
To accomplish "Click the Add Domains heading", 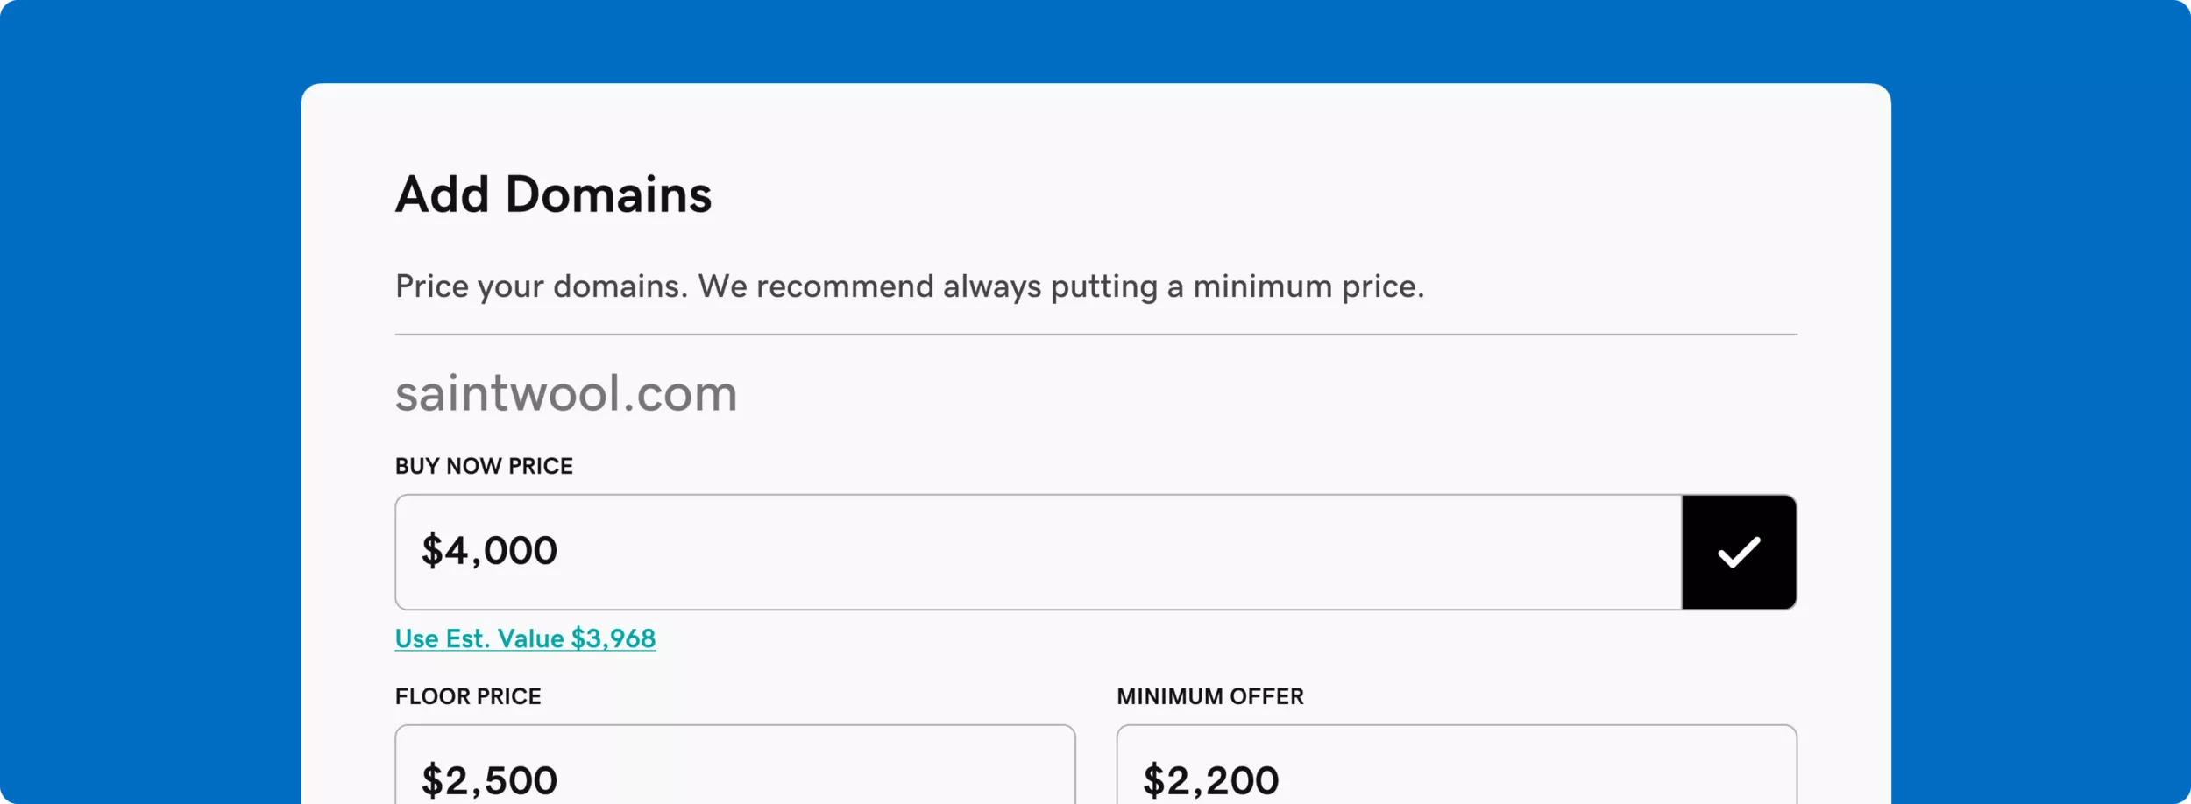I will [x=553, y=194].
